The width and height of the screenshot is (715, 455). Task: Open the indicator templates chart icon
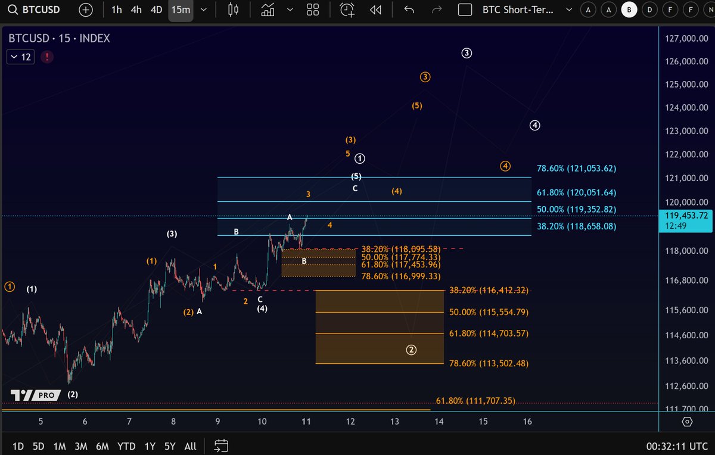[x=267, y=10]
